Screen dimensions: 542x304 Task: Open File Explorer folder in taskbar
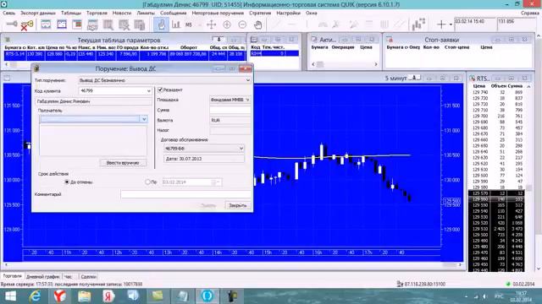pos(84,296)
